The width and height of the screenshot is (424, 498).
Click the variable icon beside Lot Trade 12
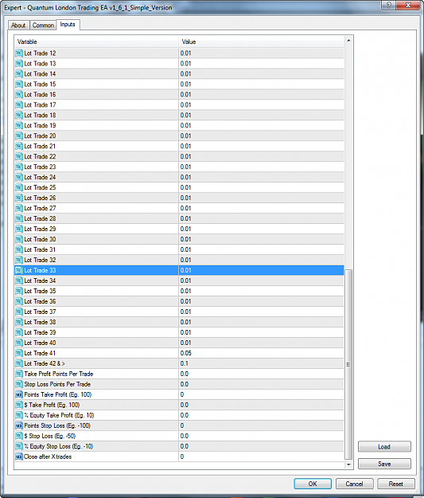(19, 53)
